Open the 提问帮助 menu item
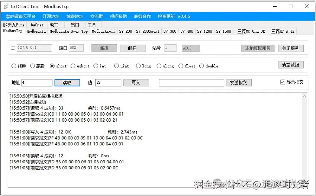 point(118,16)
